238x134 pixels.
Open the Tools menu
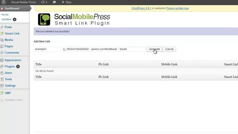point(8,79)
